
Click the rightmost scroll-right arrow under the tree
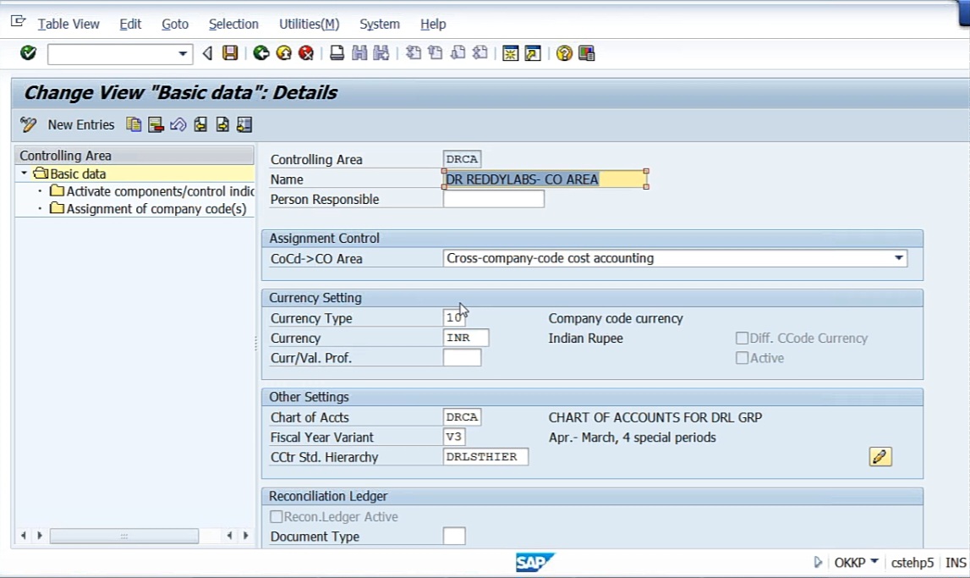click(x=246, y=536)
